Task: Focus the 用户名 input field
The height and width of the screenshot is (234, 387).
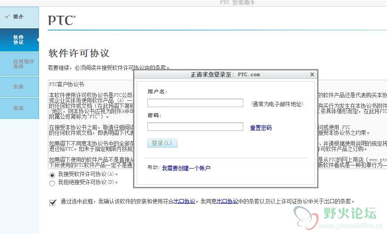Action: click(x=195, y=103)
